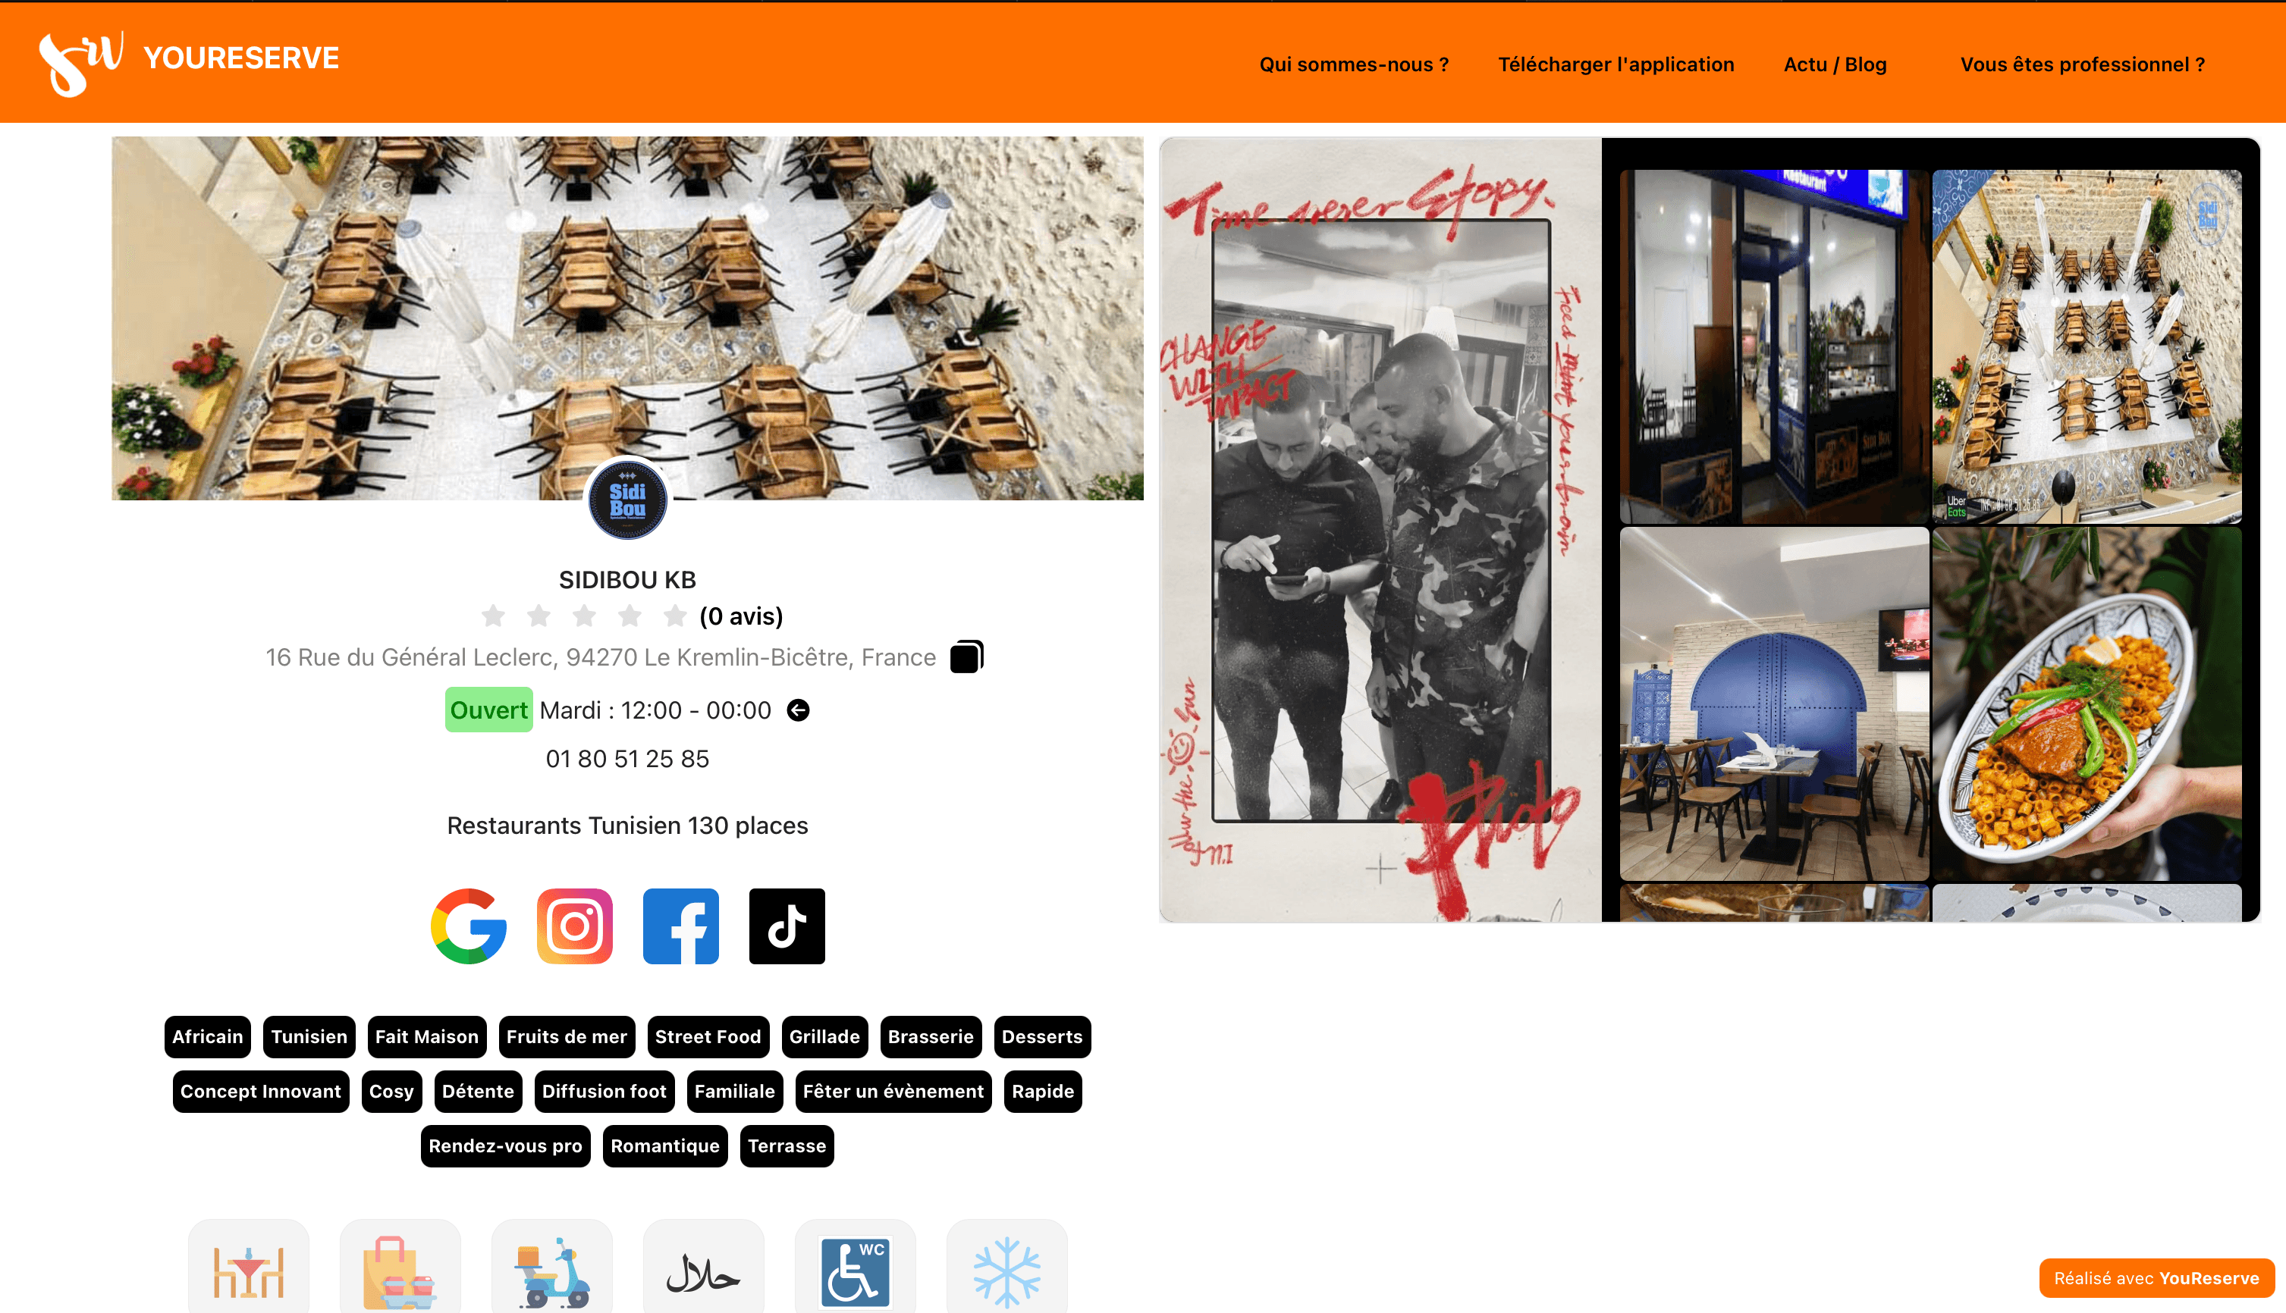Toggle the 'Terrasse' tag
Screen dimensions: 2286x1313
coord(786,1146)
